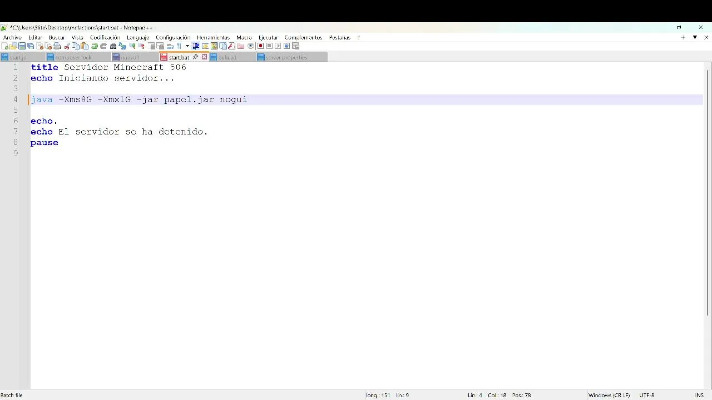The width and height of the screenshot is (712, 400).
Task: Pin the start.bat tab
Action: [195, 57]
